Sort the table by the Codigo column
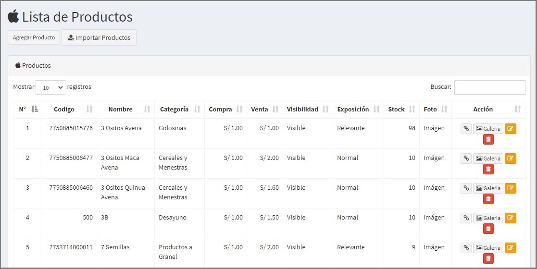The width and height of the screenshot is (537, 269). [70, 109]
